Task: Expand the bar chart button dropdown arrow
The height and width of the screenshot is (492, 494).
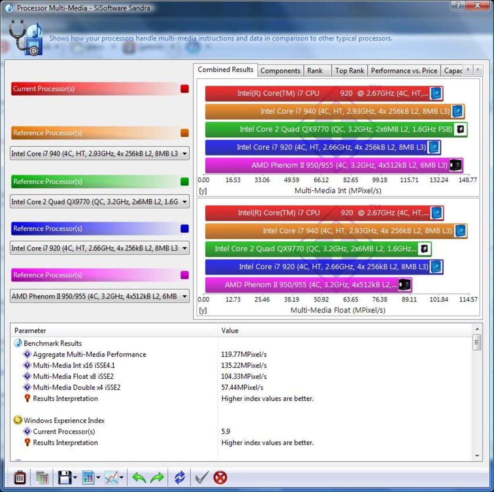Action: [x=98, y=478]
